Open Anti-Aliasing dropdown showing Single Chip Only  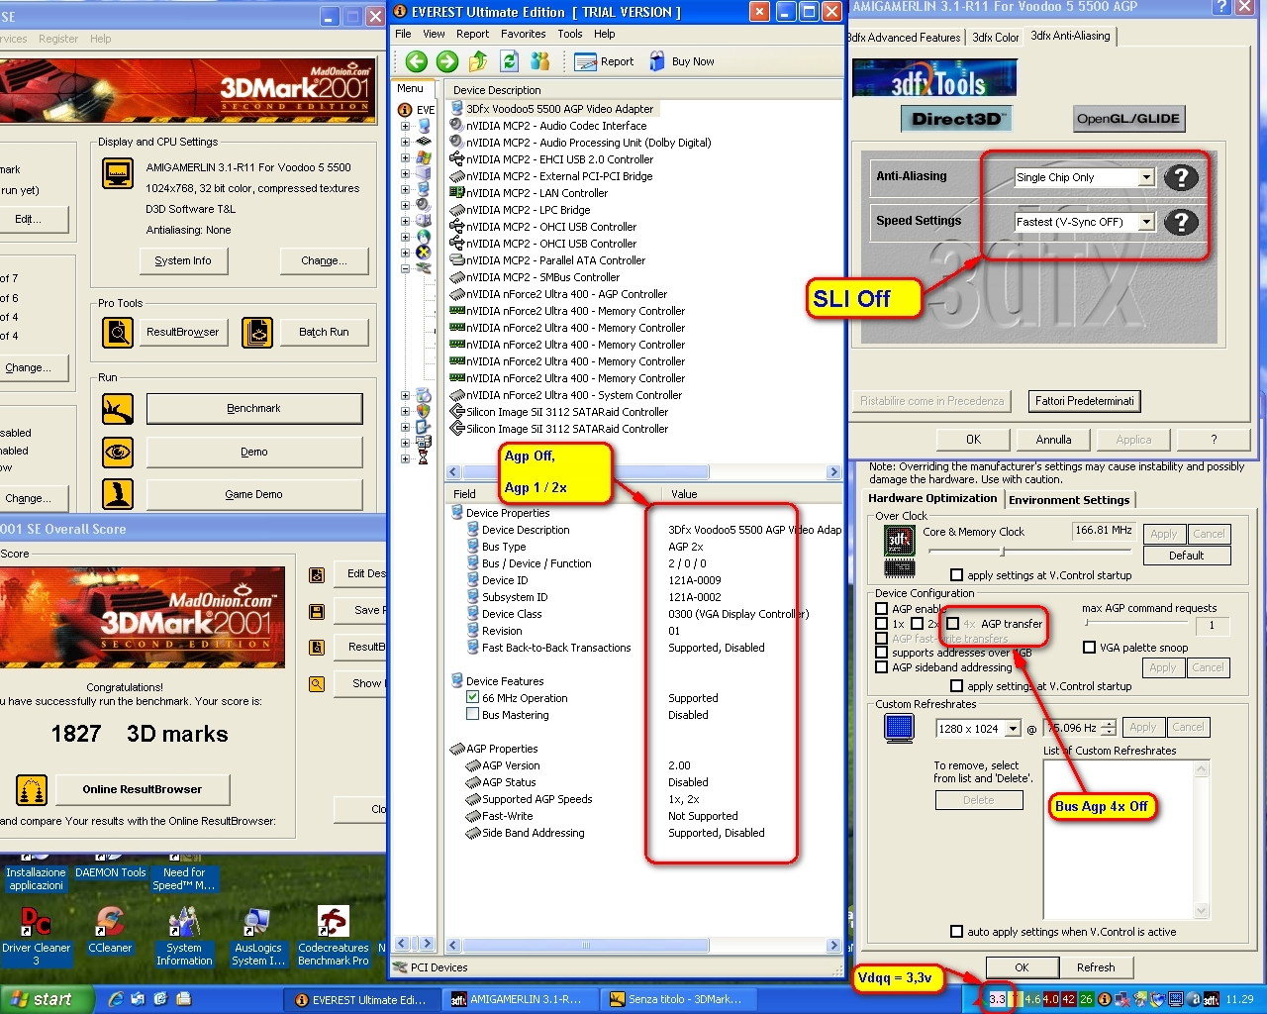pos(1146,177)
